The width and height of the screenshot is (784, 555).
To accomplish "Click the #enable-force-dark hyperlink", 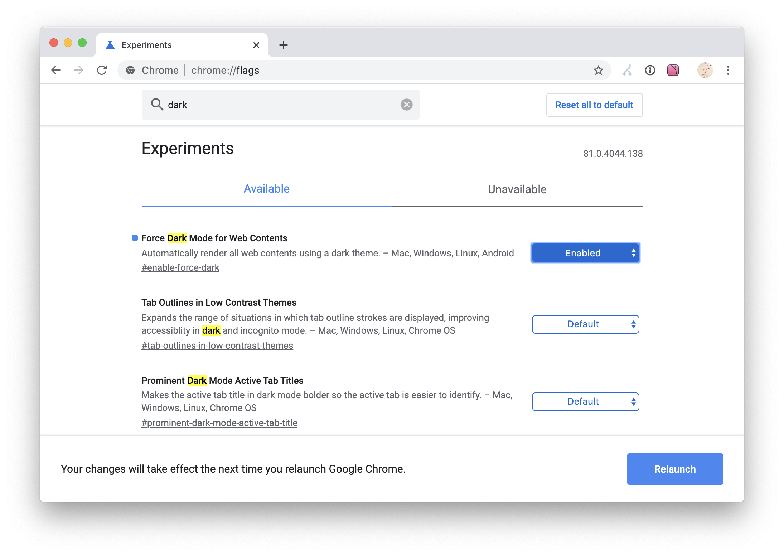I will [x=180, y=267].
